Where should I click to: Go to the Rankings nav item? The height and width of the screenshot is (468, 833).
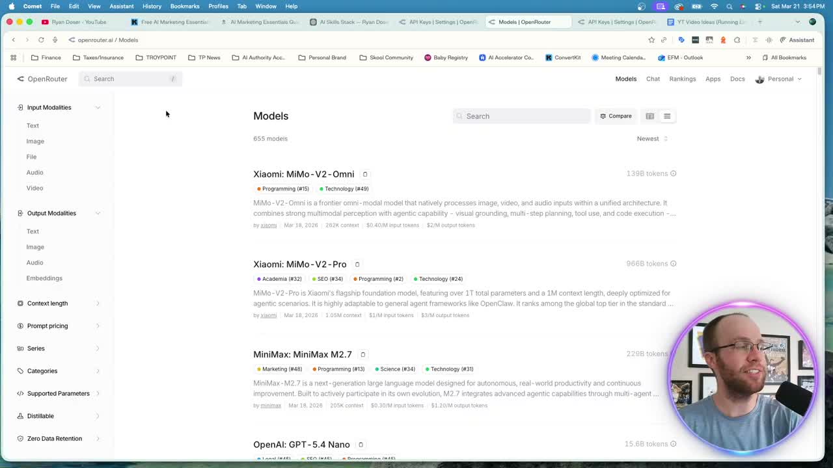pyautogui.click(x=683, y=79)
